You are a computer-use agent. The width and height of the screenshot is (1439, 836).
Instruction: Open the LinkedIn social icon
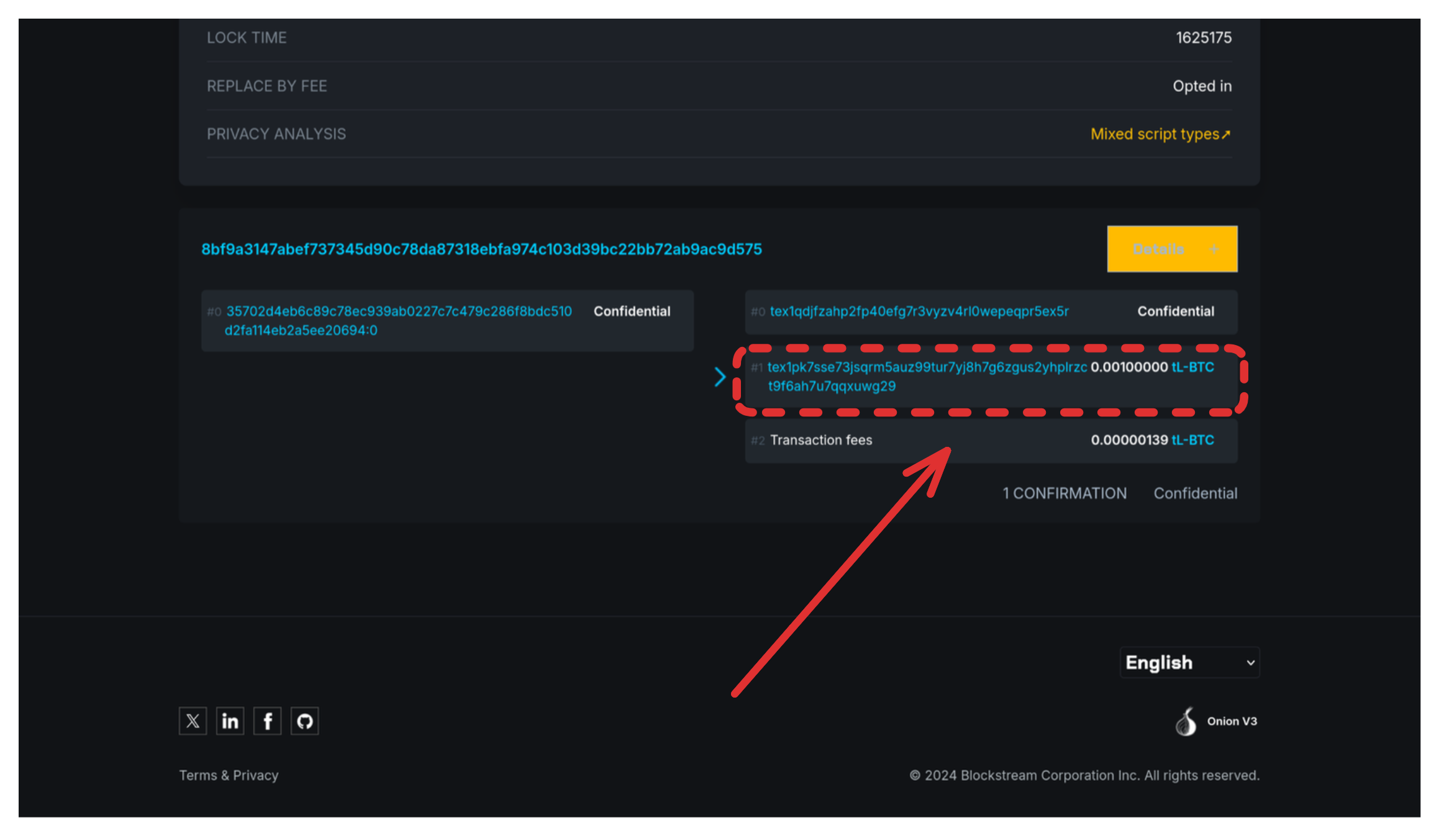pyautogui.click(x=230, y=721)
